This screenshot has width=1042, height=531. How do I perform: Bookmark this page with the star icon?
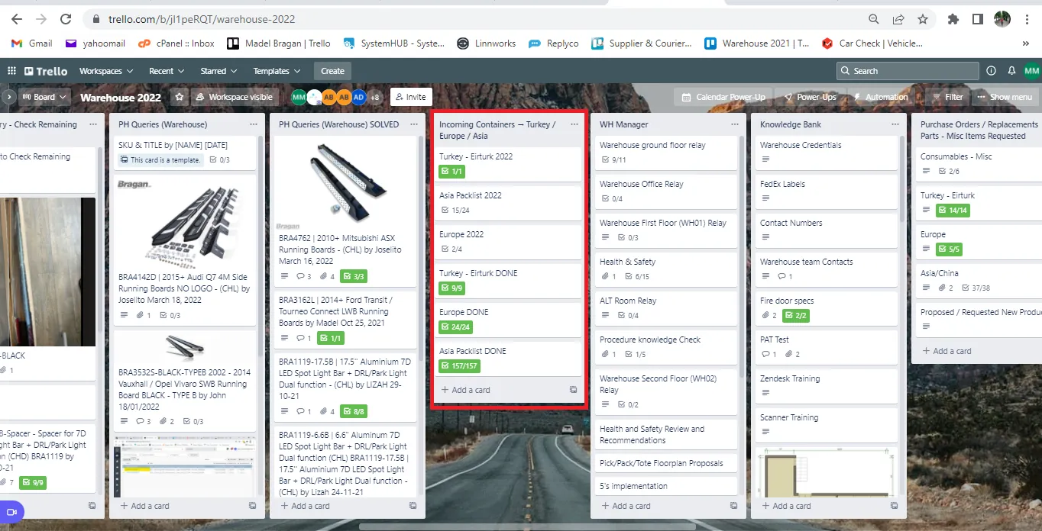coord(923,19)
